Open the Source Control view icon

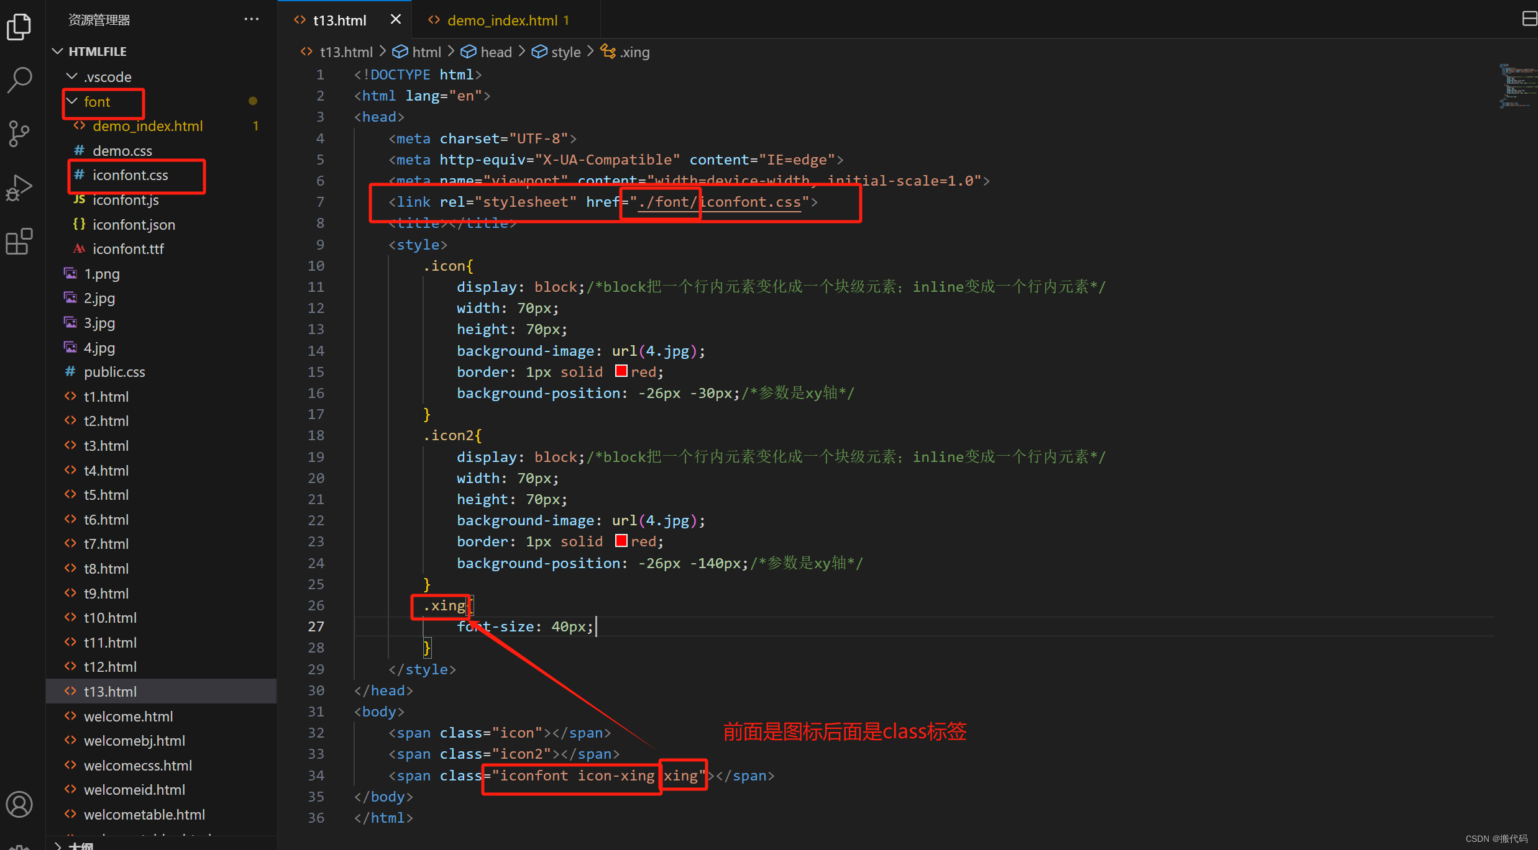click(19, 133)
